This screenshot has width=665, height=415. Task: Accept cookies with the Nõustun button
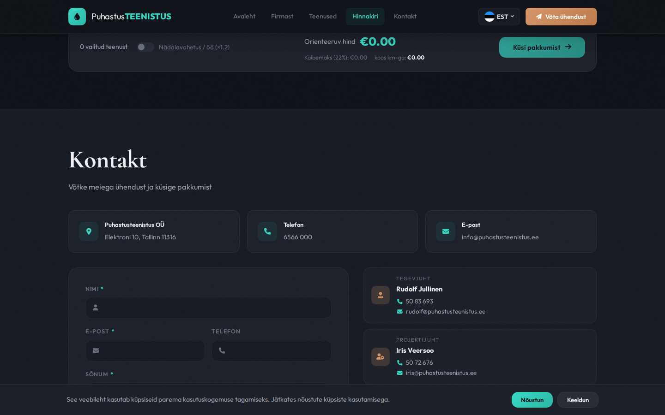(532, 400)
